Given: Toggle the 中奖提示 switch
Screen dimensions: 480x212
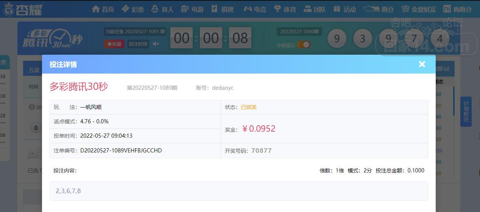Looking at the screenshot, I should [x=304, y=45].
